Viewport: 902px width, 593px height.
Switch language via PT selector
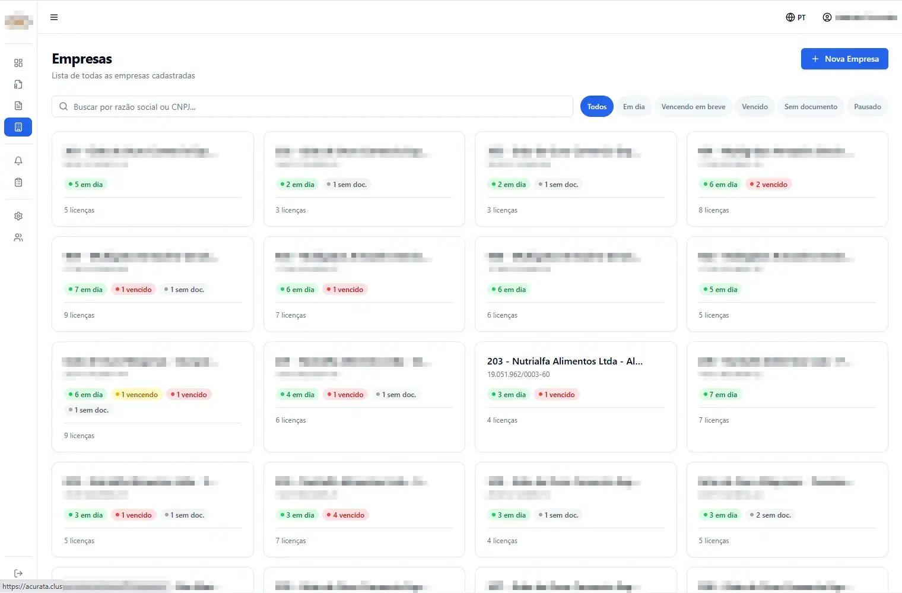(796, 17)
